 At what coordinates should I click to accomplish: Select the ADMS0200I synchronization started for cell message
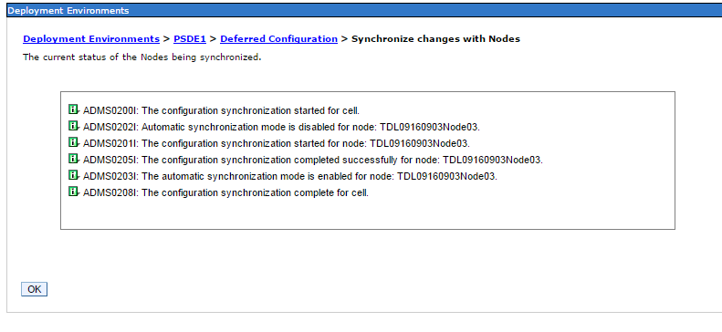(221, 111)
